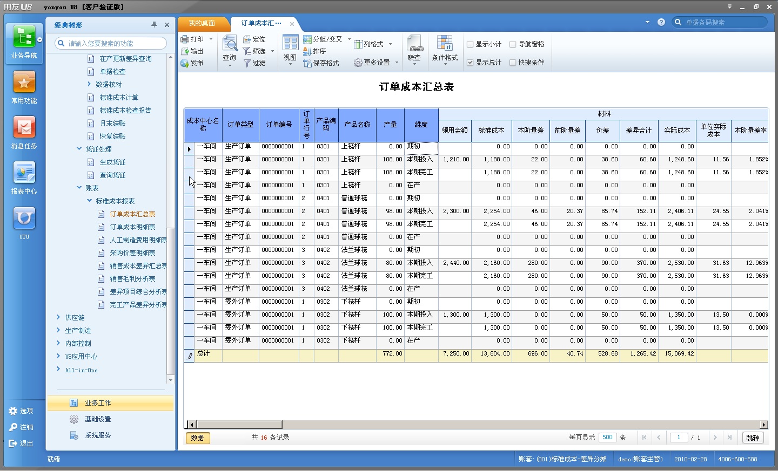Open the 视图 view tool
The height and width of the screenshot is (471, 778).
coord(290,49)
